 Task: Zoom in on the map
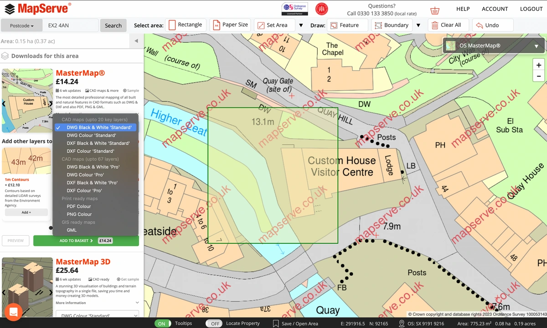pos(539,66)
